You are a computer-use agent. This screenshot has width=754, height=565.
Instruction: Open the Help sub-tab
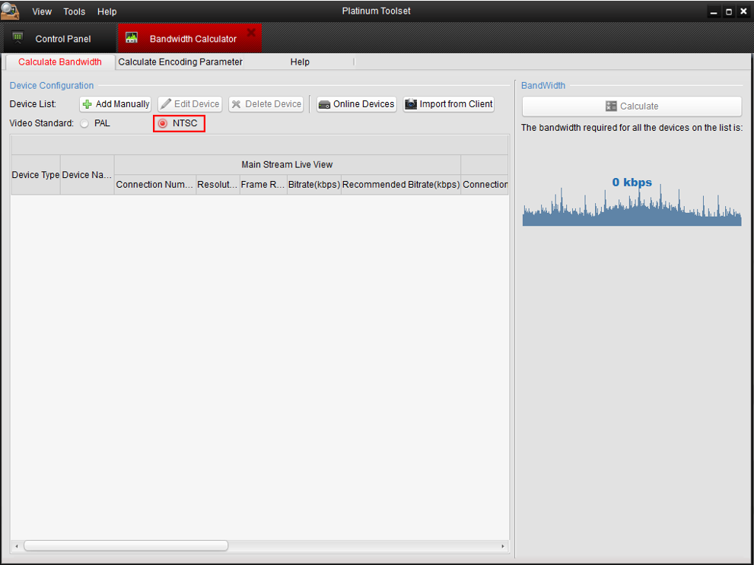point(300,62)
